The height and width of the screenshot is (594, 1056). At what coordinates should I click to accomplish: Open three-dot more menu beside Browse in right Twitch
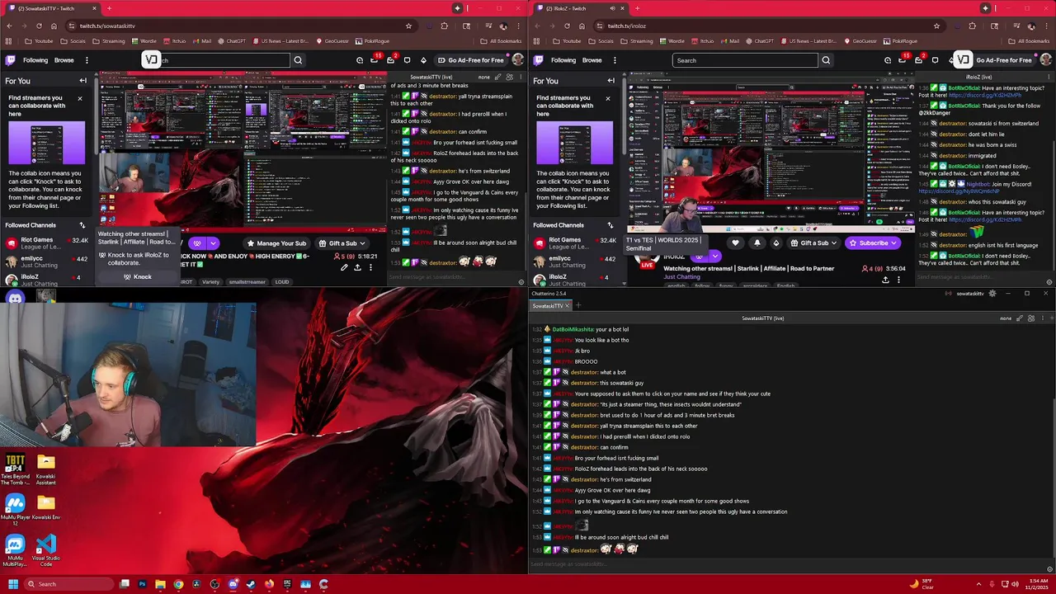coord(614,60)
